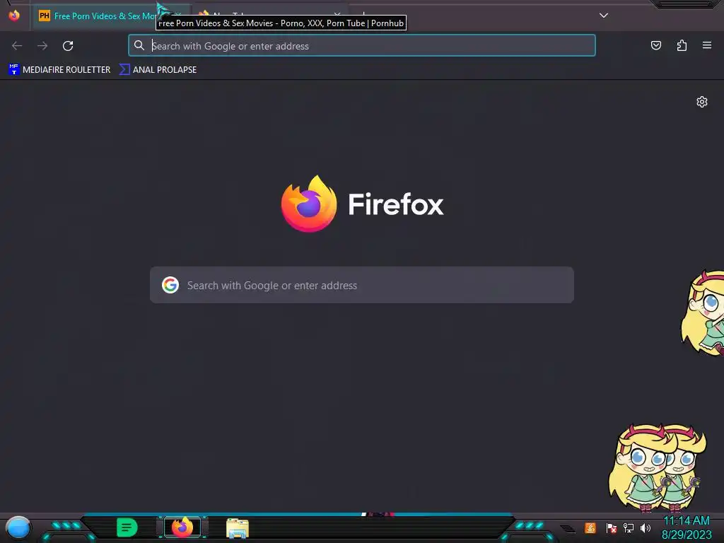
Task: Open the volume speaker tray icon
Action: [x=646, y=527]
